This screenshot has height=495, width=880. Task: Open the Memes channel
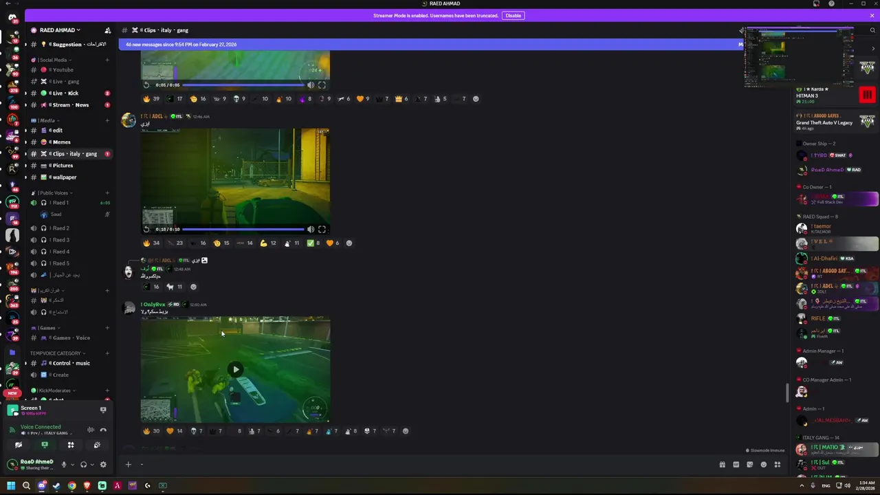tap(71, 142)
